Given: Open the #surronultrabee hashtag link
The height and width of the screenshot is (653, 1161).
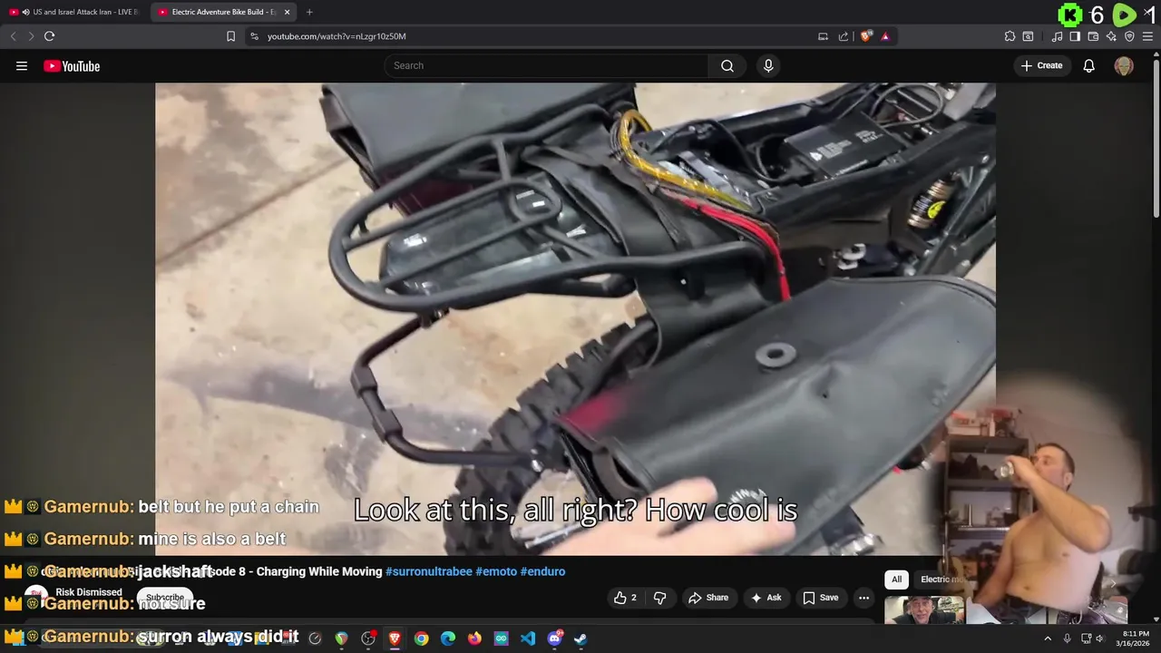Looking at the screenshot, I should point(427,571).
